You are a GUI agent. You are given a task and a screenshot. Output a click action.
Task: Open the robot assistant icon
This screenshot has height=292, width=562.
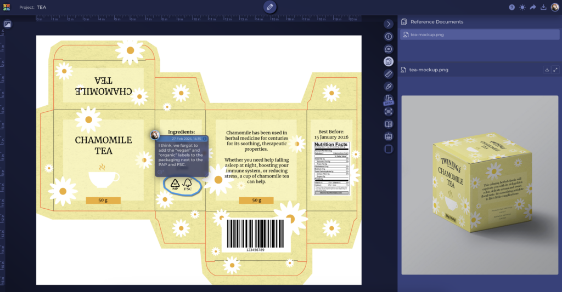click(388, 137)
